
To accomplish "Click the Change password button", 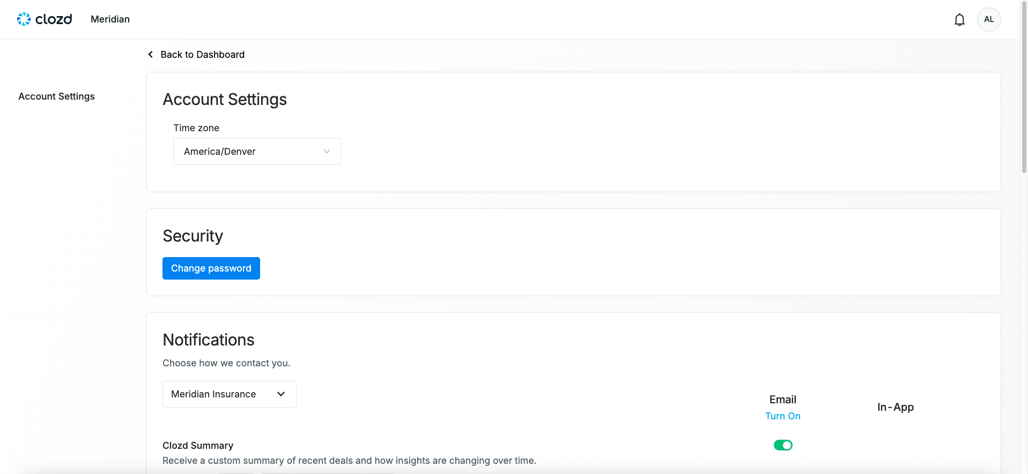I will [x=211, y=268].
